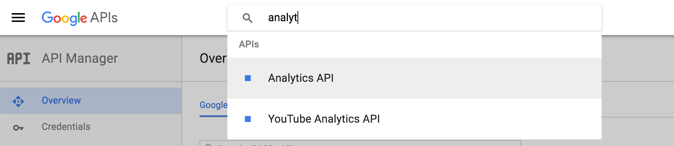Viewport: 674px width, 146px height.
Task: Go to Credentials in the sidebar
Action: 66,127
